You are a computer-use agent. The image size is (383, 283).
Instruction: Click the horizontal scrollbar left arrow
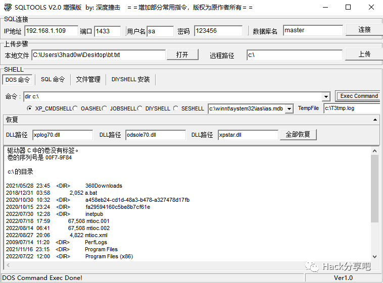click(8, 265)
